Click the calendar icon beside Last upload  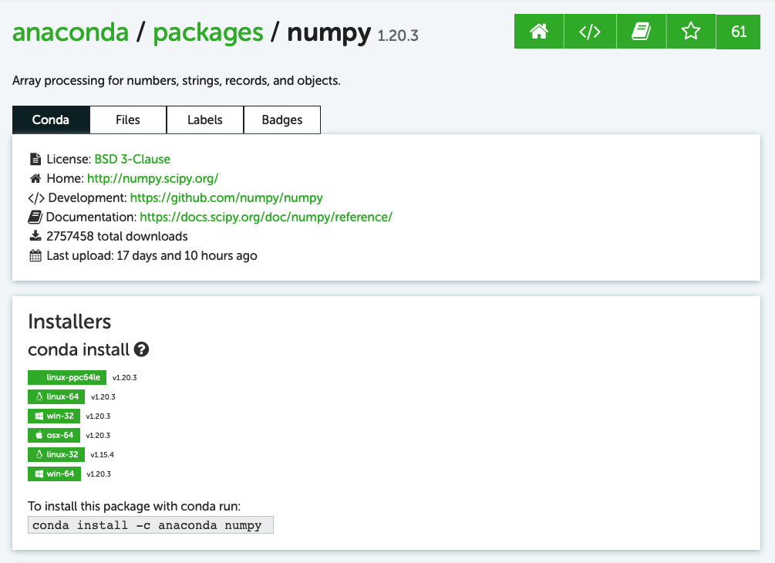pyautogui.click(x=35, y=255)
